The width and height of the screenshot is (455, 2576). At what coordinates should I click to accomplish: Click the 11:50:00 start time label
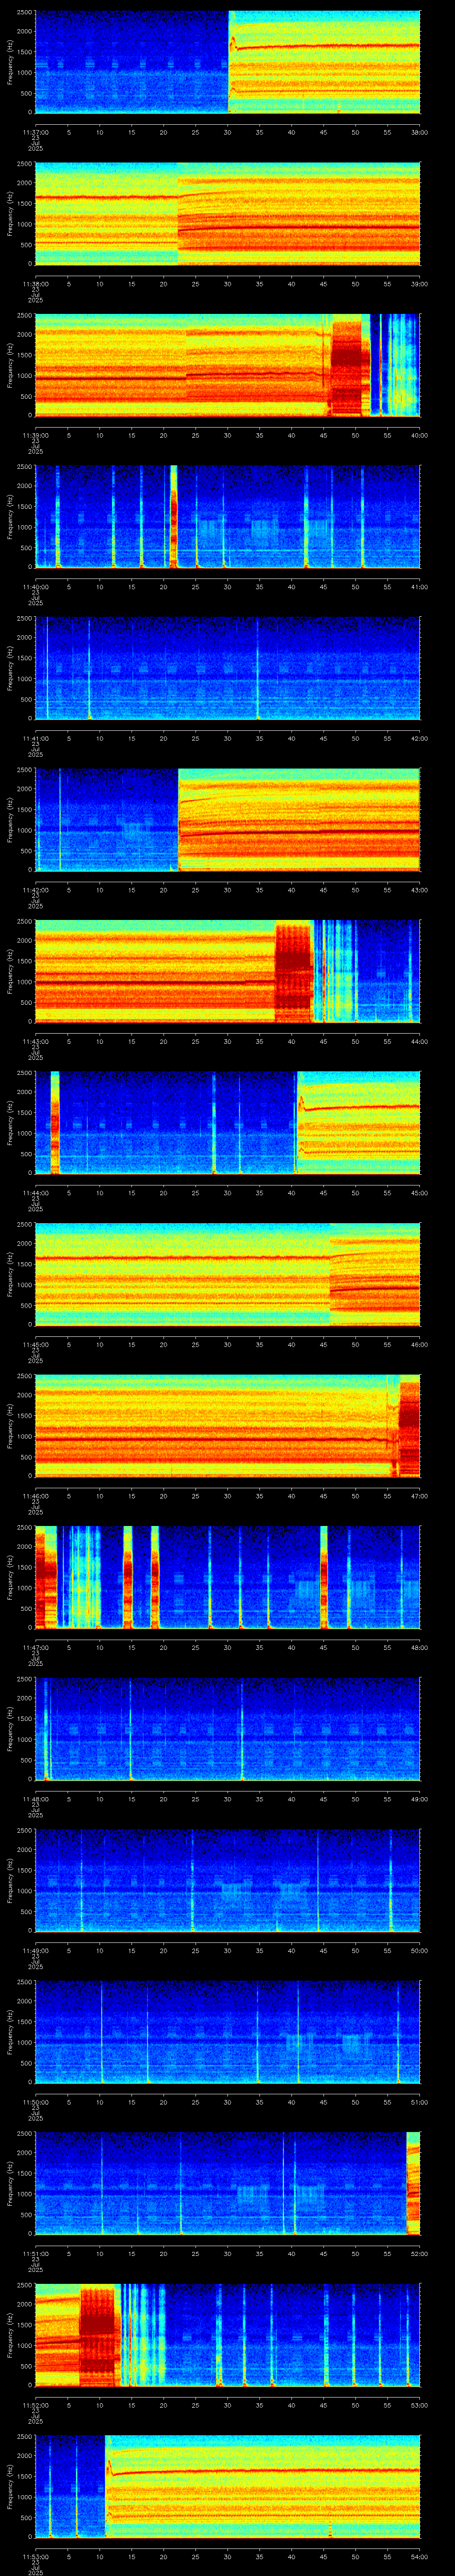click(35, 2102)
